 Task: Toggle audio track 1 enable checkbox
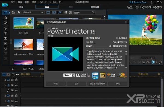[12, 85]
